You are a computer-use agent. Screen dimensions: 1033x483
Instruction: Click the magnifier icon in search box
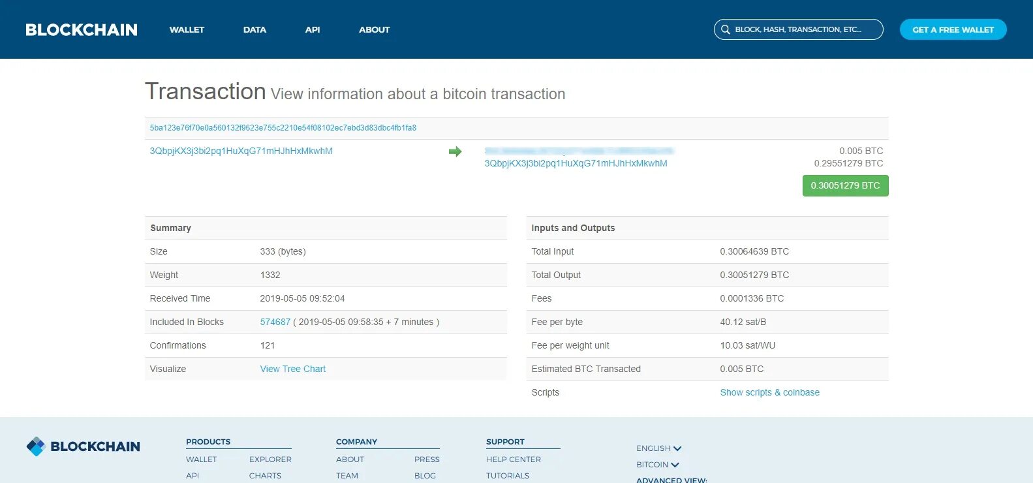tap(725, 29)
